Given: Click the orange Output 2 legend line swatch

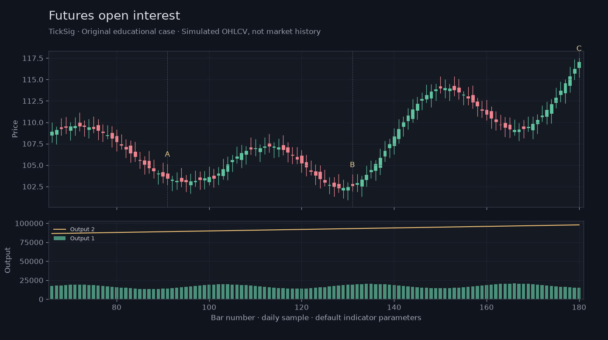Looking at the screenshot, I should coord(59,229).
